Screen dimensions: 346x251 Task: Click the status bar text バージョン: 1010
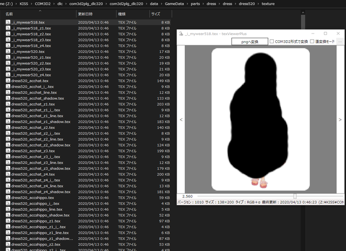click(191, 202)
